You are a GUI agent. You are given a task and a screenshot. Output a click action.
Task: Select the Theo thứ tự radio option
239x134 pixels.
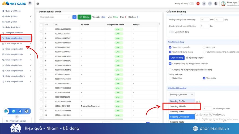click(204, 78)
